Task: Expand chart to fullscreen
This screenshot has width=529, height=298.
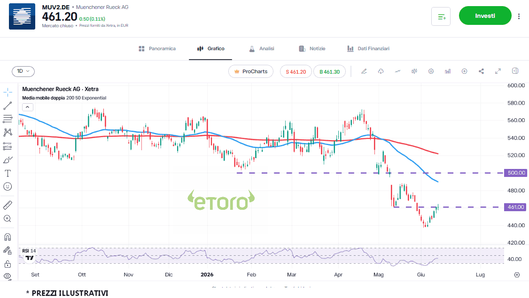Action: [x=498, y=71]
